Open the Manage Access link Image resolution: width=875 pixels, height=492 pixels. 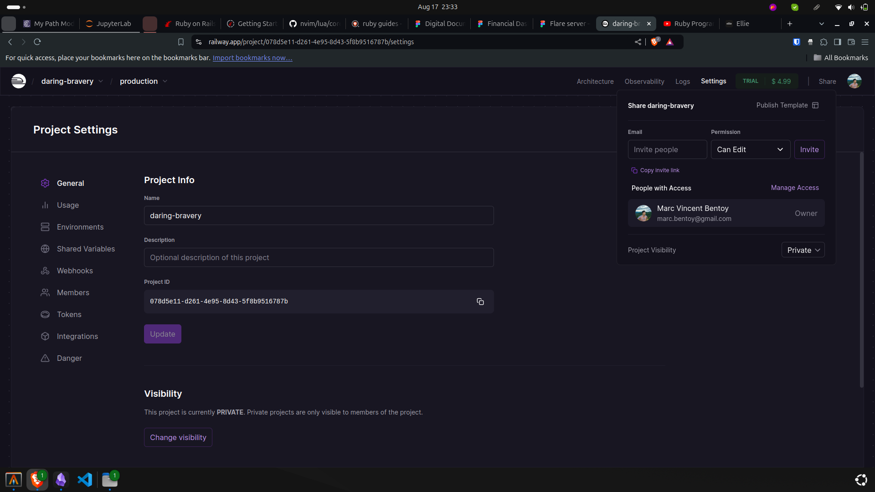[794, 188]
